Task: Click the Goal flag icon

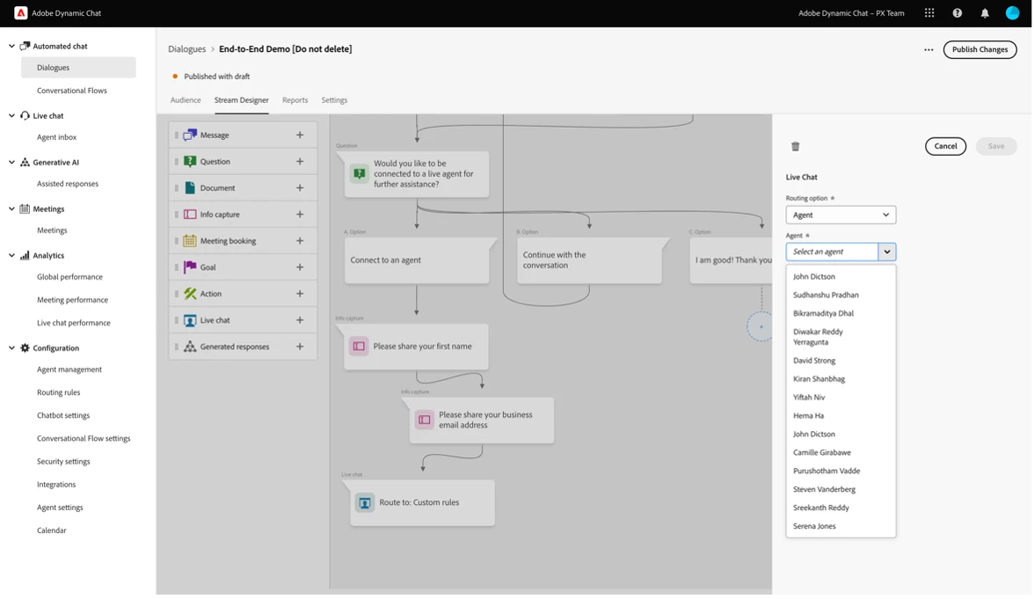Action: (x=190, y=267)
